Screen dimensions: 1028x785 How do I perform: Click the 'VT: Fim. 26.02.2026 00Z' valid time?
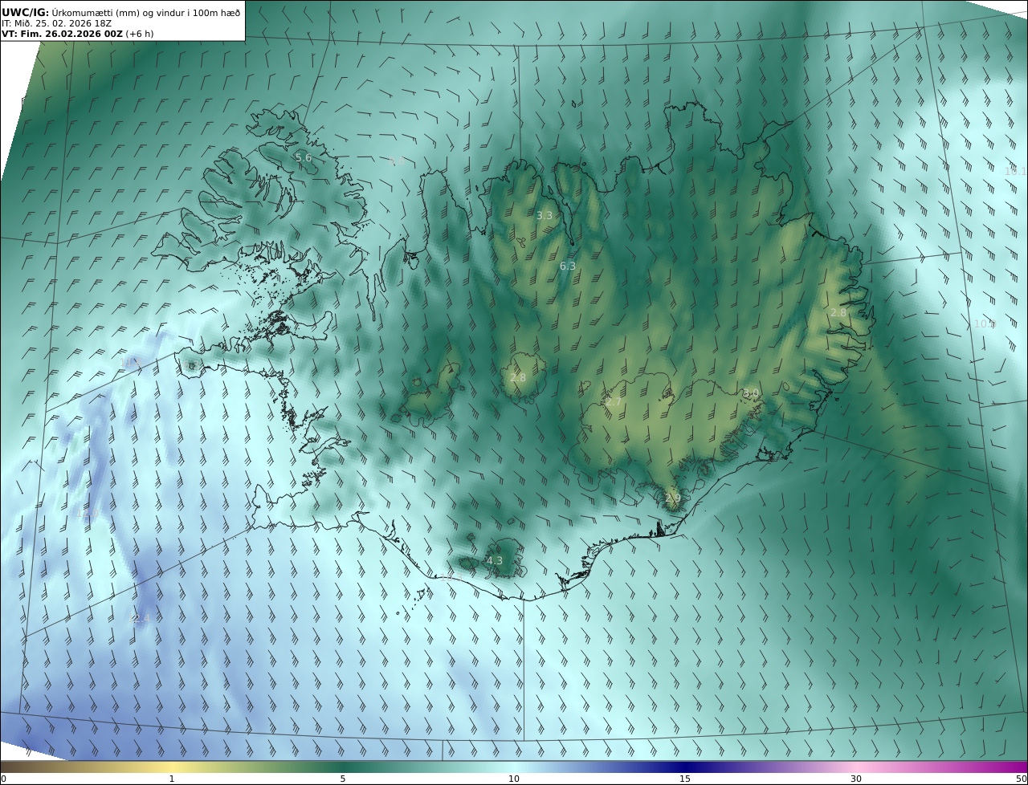(61, 34)
